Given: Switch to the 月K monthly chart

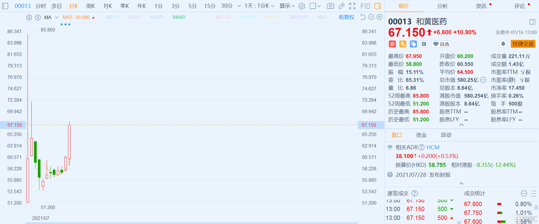Looking at the screenshot, I should point(108,6).
